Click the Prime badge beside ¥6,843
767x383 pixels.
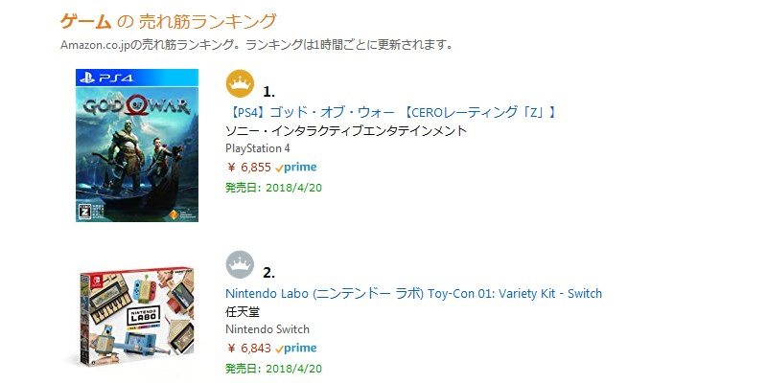click(x=295, y=349)
